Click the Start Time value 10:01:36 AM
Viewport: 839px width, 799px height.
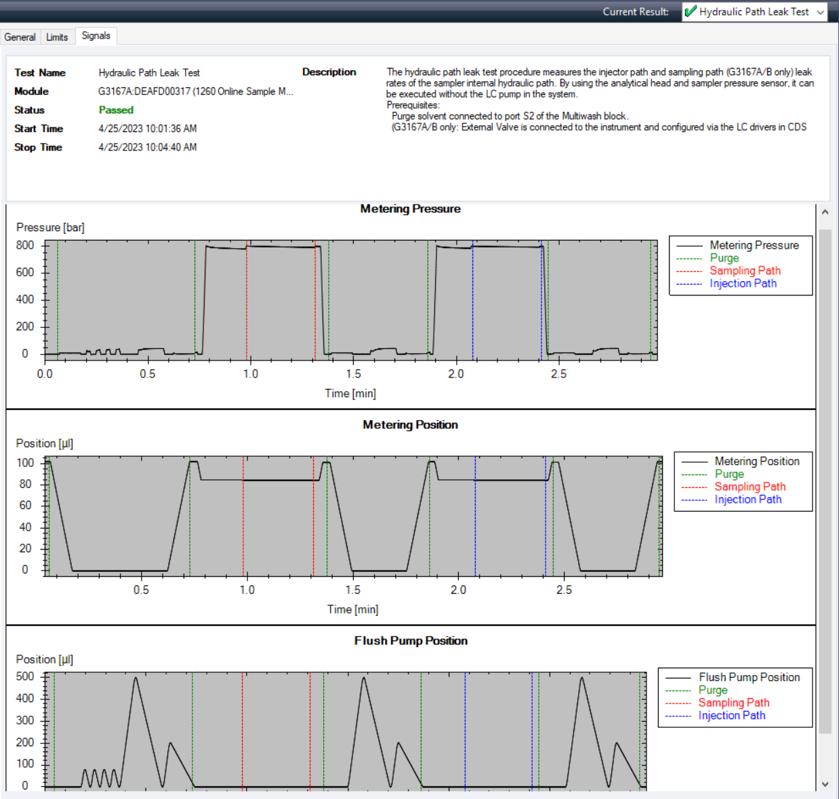pos(148,129)
